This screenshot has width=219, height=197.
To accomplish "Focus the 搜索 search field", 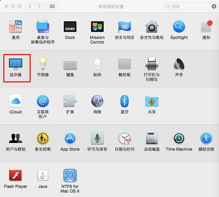I will 191,6.
